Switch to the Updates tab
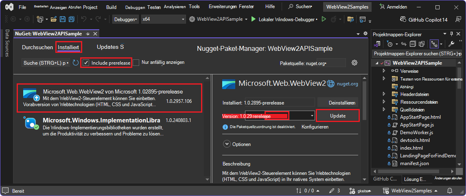Screen dimensions: 466x196 [x=110, y=47]
